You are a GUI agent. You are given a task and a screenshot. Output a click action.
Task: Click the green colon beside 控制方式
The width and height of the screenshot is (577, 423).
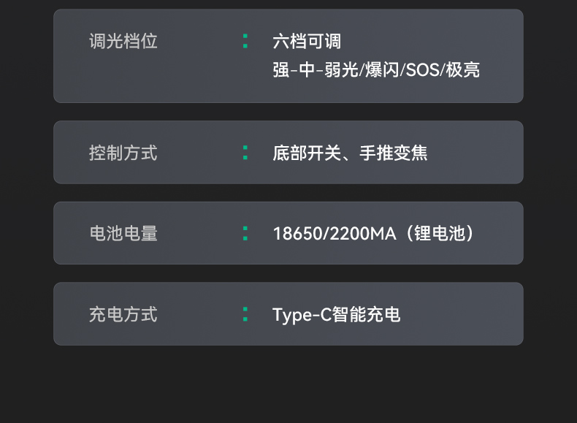click(245, 153)
